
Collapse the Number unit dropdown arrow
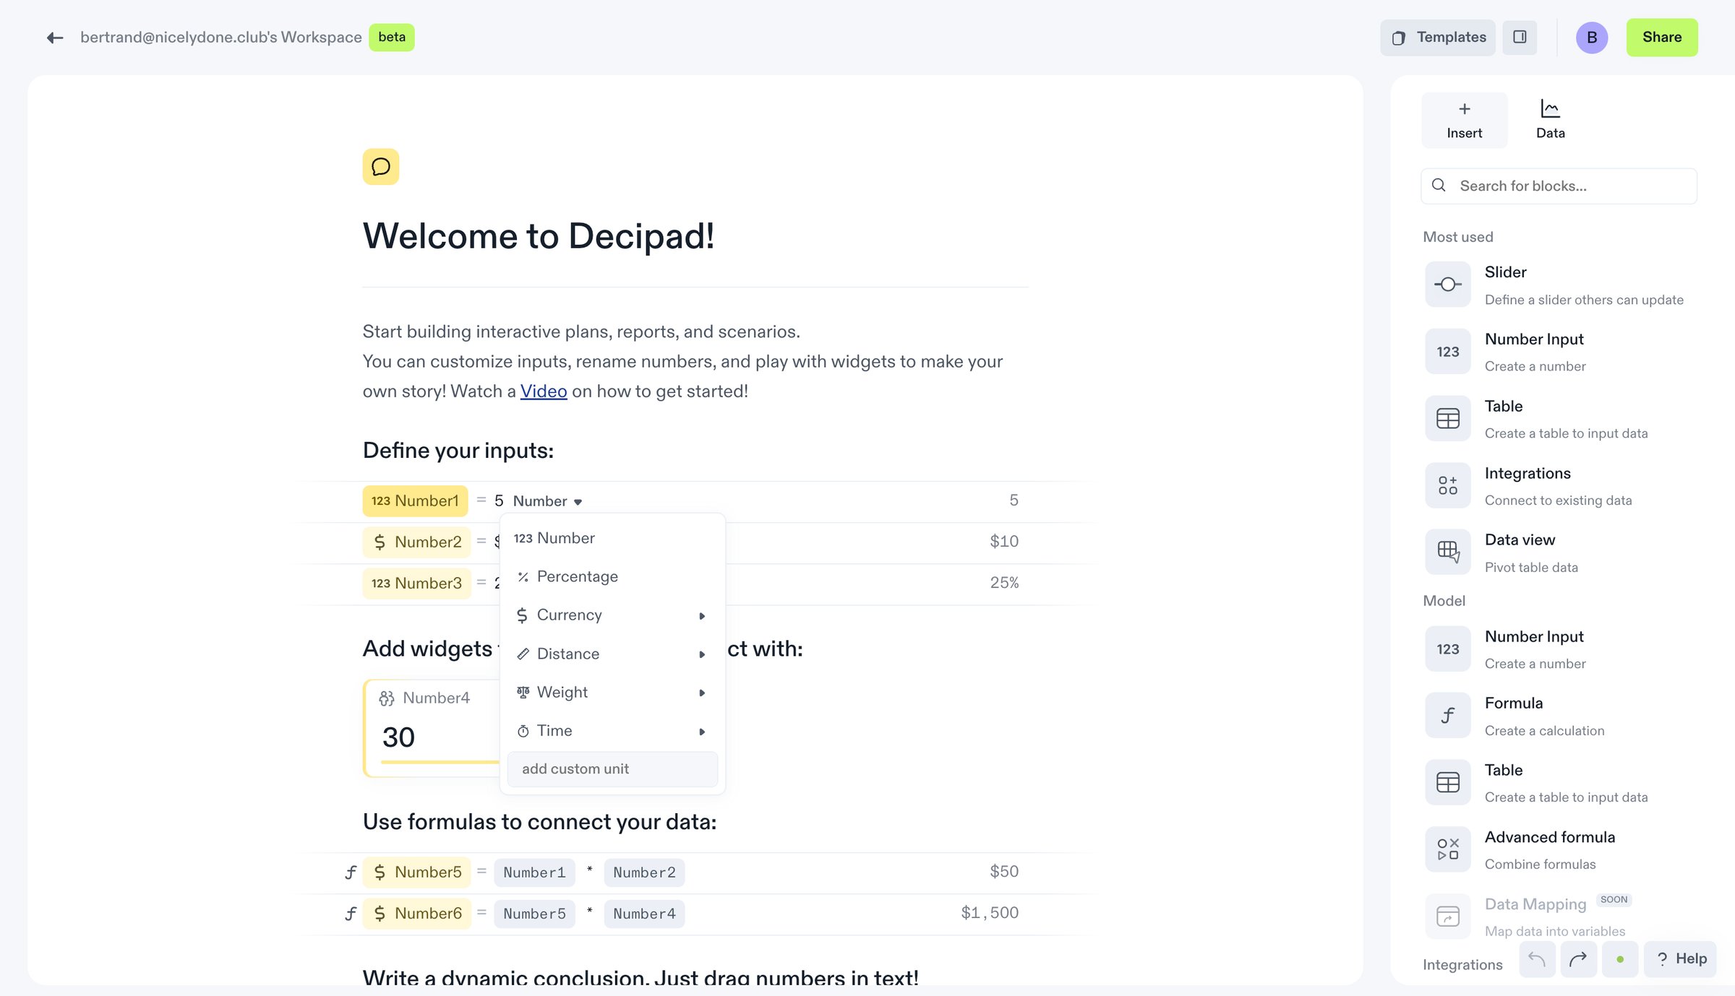pos(578,502)
